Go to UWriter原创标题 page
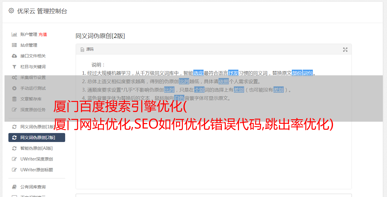Screen dimensions: 387x197 [37, 170]
